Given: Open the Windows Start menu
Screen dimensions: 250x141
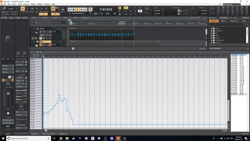Looking at the screenshot, I should [3, 138].
